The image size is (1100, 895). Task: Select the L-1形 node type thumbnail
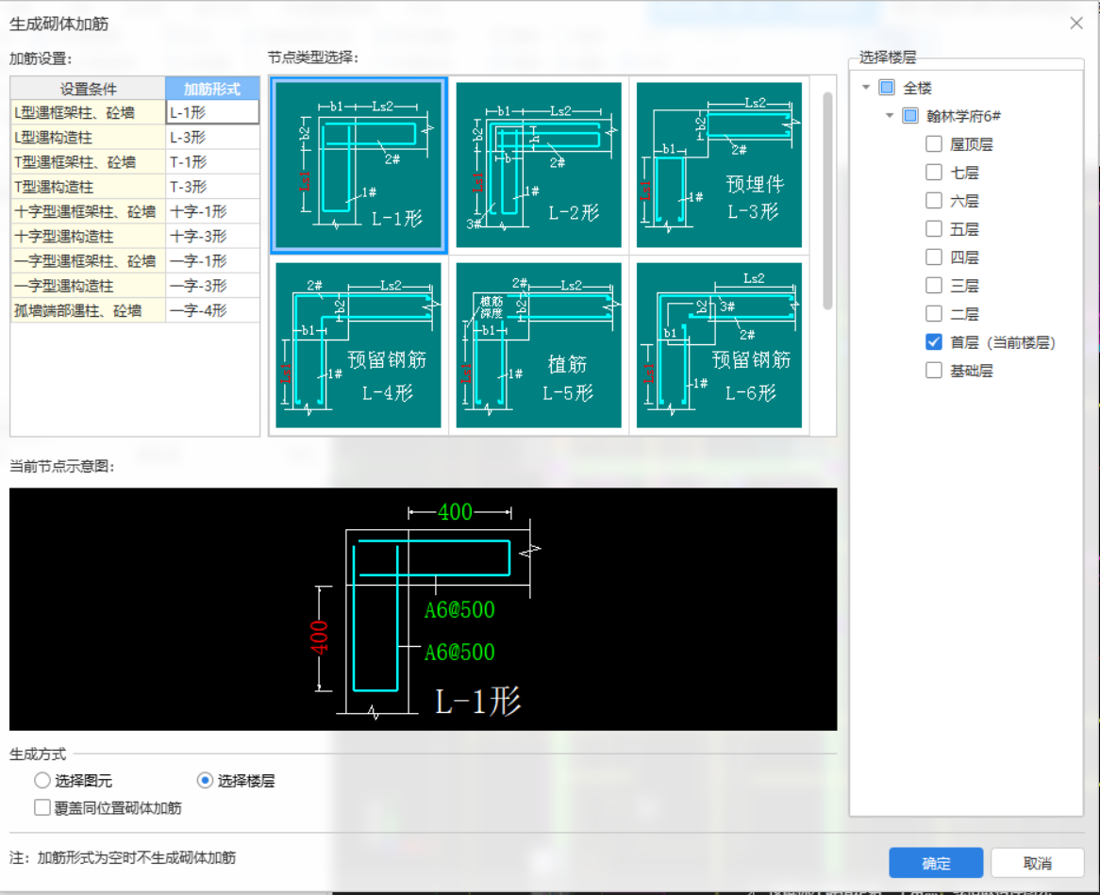point(358,165)
